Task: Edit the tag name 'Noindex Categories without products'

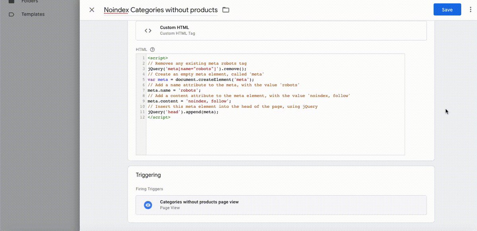Action: pyautogui.click(x=161, y=10)
